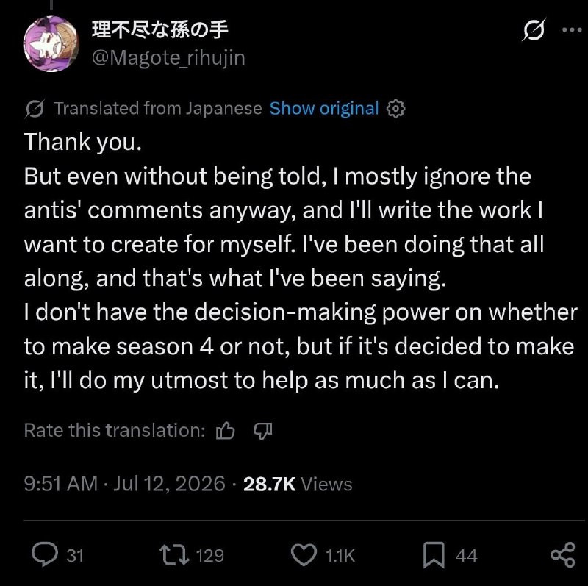This screenshot has width=588, height=586.
Task: Open the 28.7K Views count
Action: tap(298, 484)
